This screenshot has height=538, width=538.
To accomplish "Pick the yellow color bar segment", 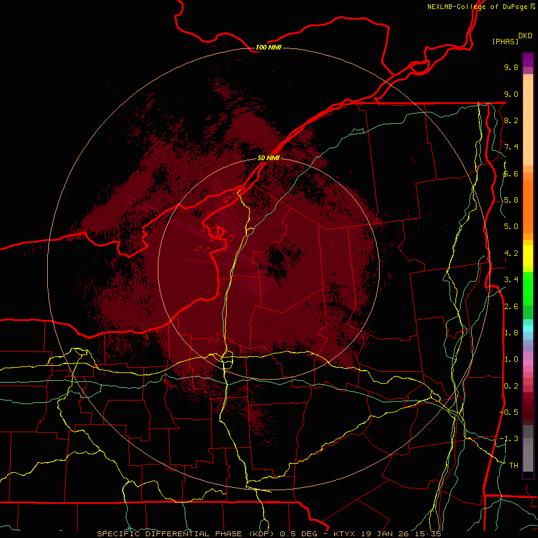I will click(528, 256).
